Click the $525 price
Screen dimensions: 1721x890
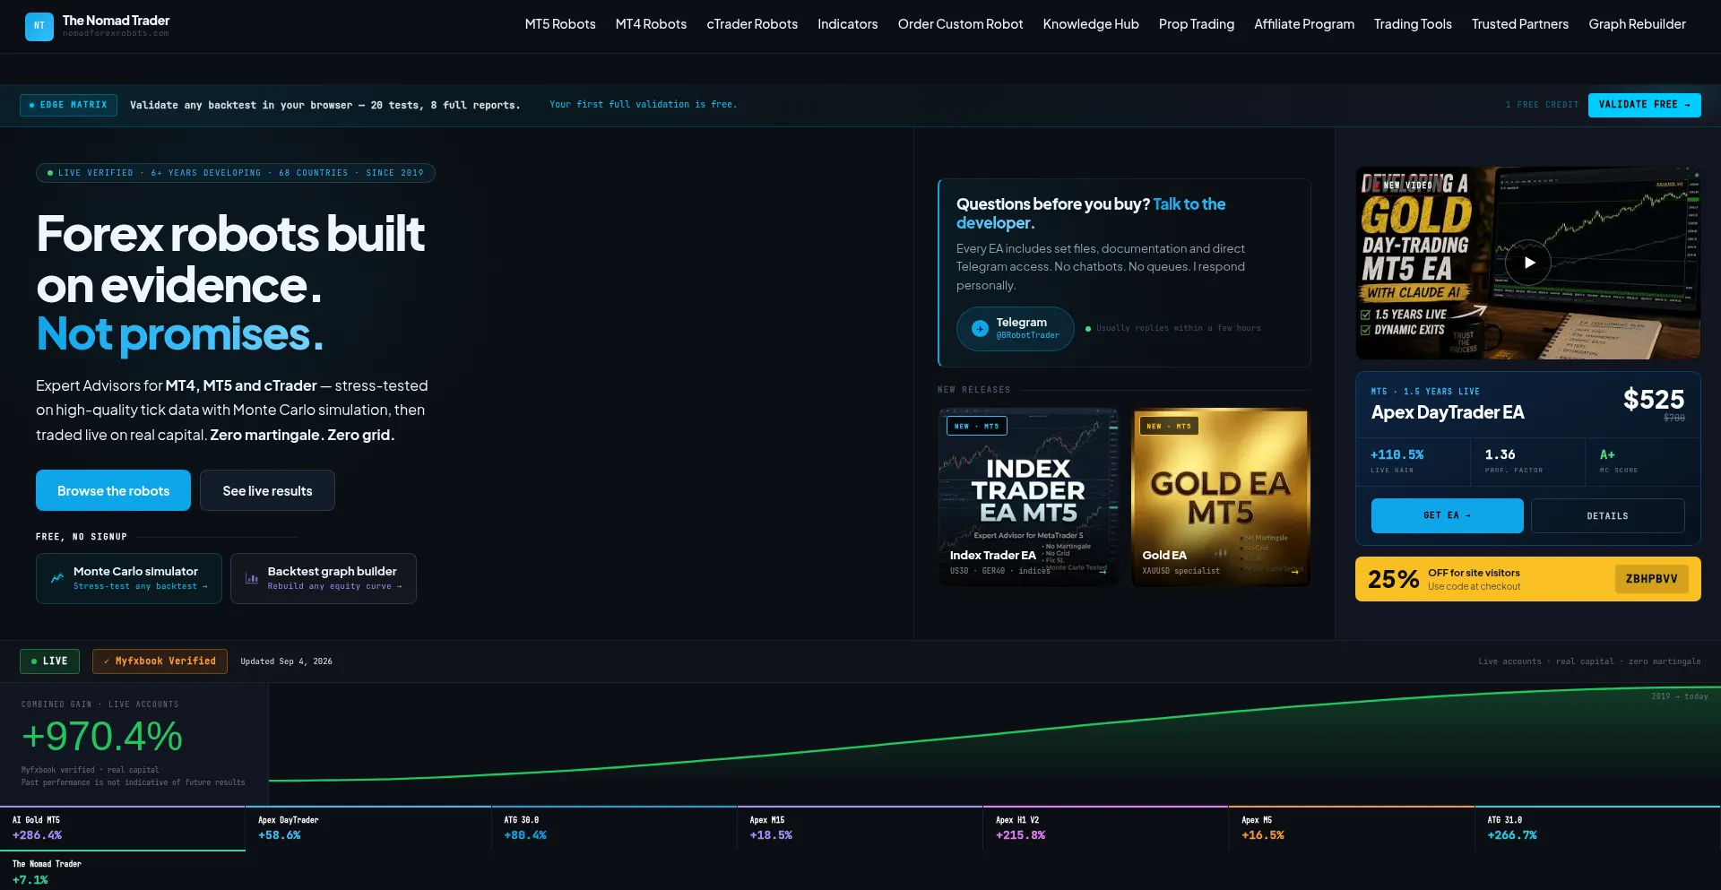point(1654,399)
